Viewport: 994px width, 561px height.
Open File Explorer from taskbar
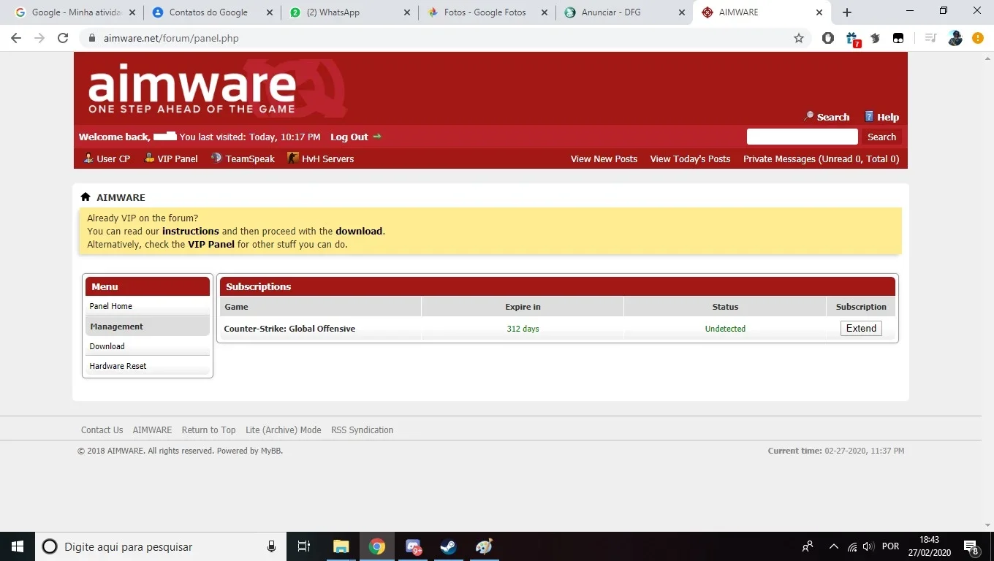341,546
